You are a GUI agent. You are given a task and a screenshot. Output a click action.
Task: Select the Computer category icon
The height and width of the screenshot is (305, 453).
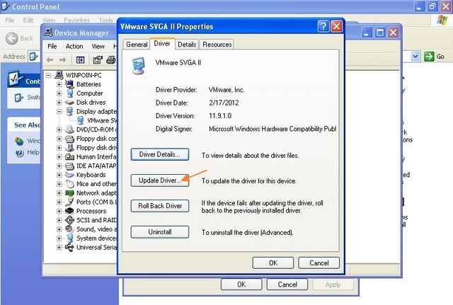[69, 93]
